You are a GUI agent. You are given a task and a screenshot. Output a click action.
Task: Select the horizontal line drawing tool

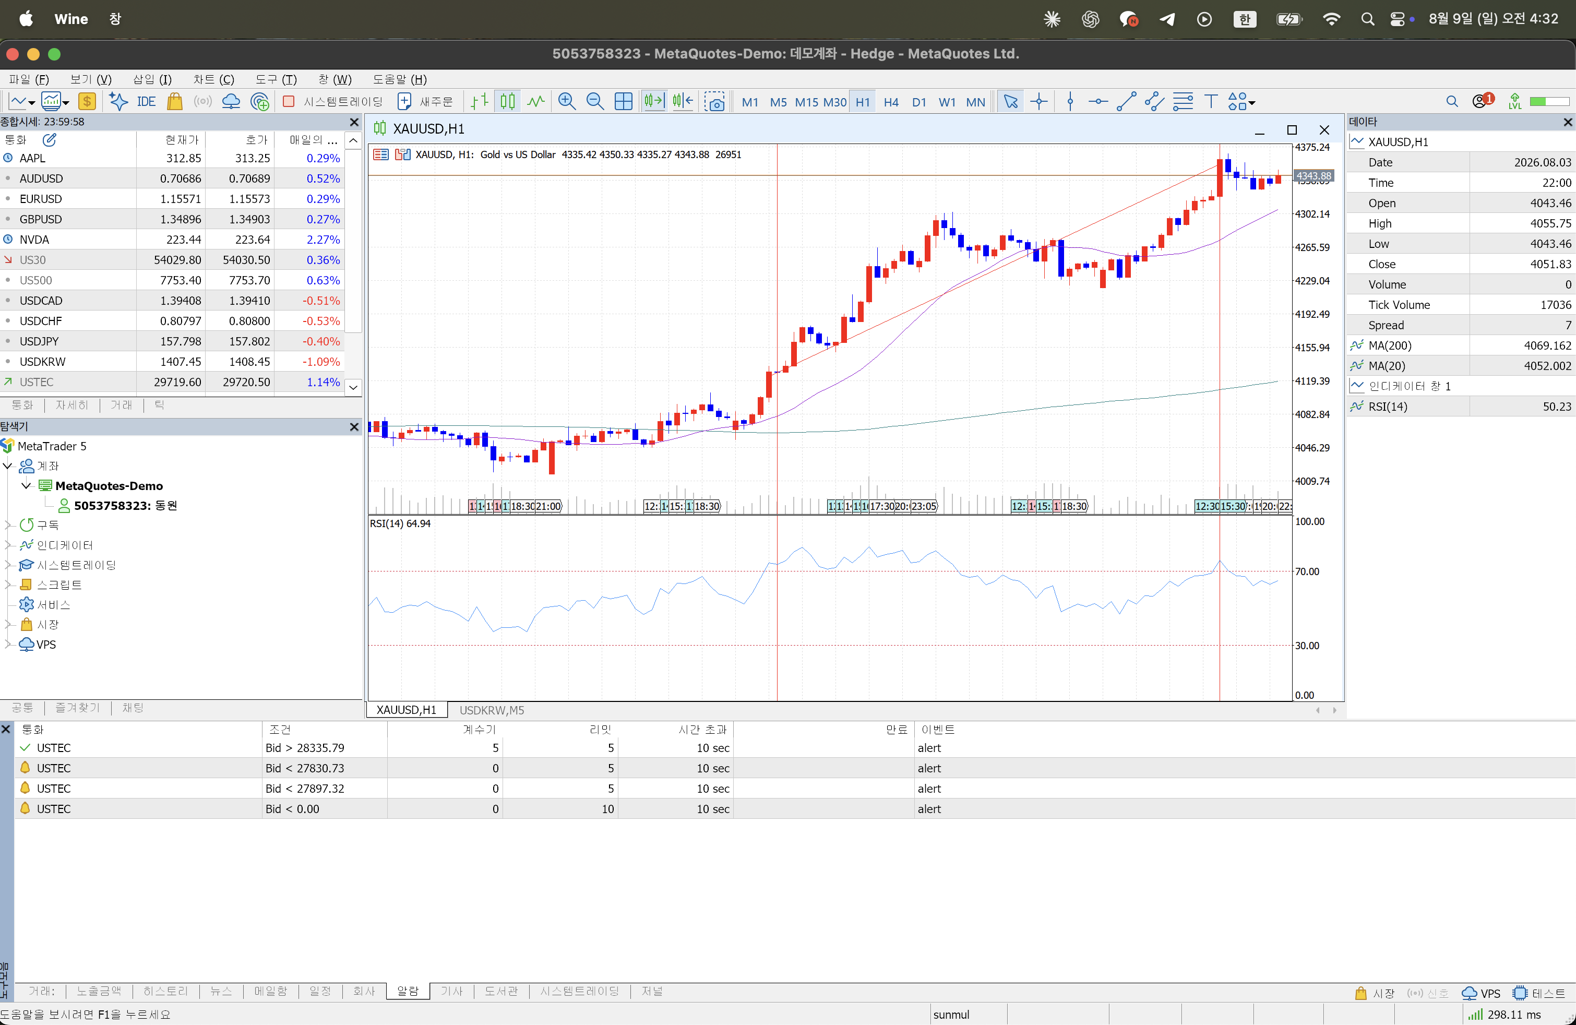click(x=1098, y=101)
